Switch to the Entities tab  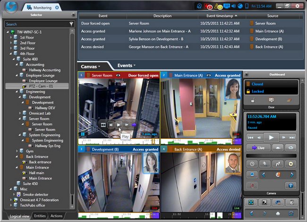point(40,216)
